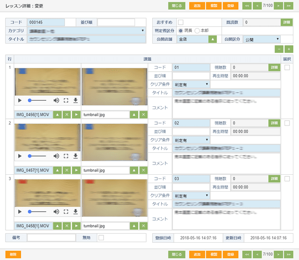299x260 pixels.
Task: Click the bottom 登録 button
Action: click(x=230, y=254)
